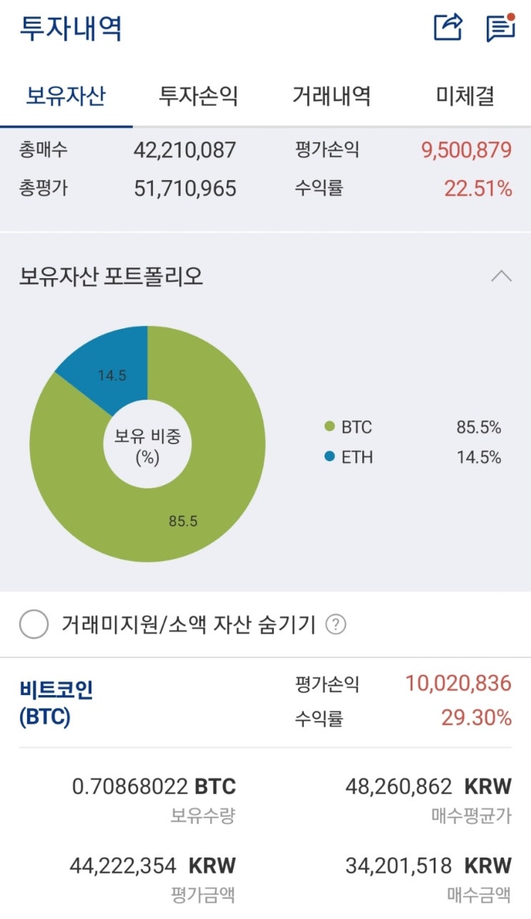Open the 비트코인 (BTC) asset entry
531x919 pixels.
pyautogui.click(x=56, y=703)
